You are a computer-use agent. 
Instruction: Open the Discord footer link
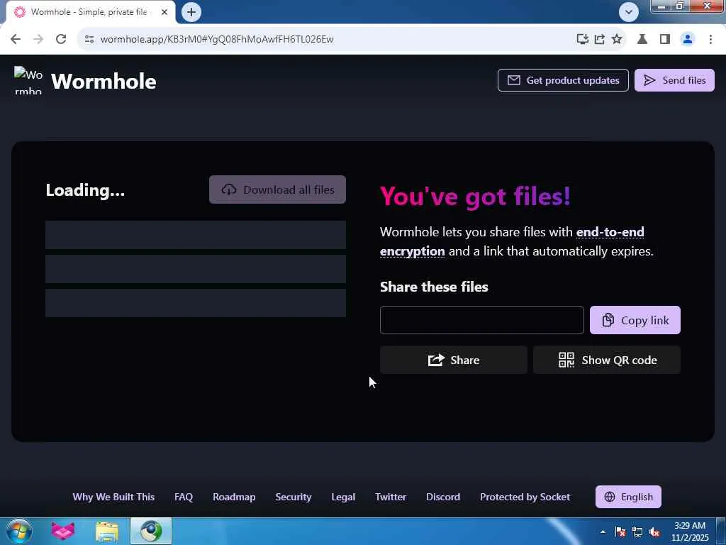[x=442, y=497]
